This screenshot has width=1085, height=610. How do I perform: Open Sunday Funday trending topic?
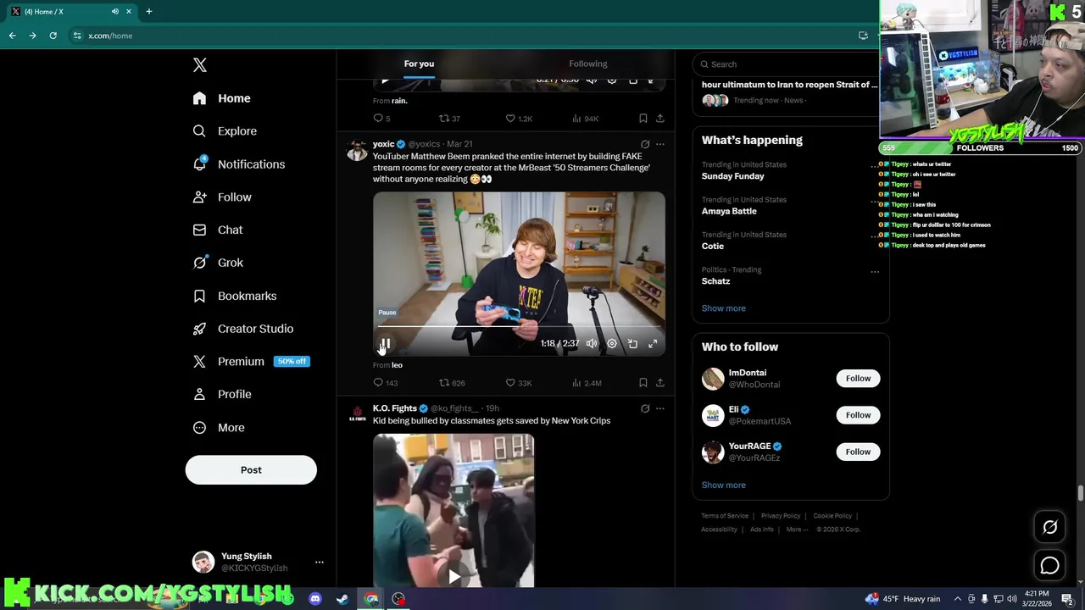(x=733, y=176)
